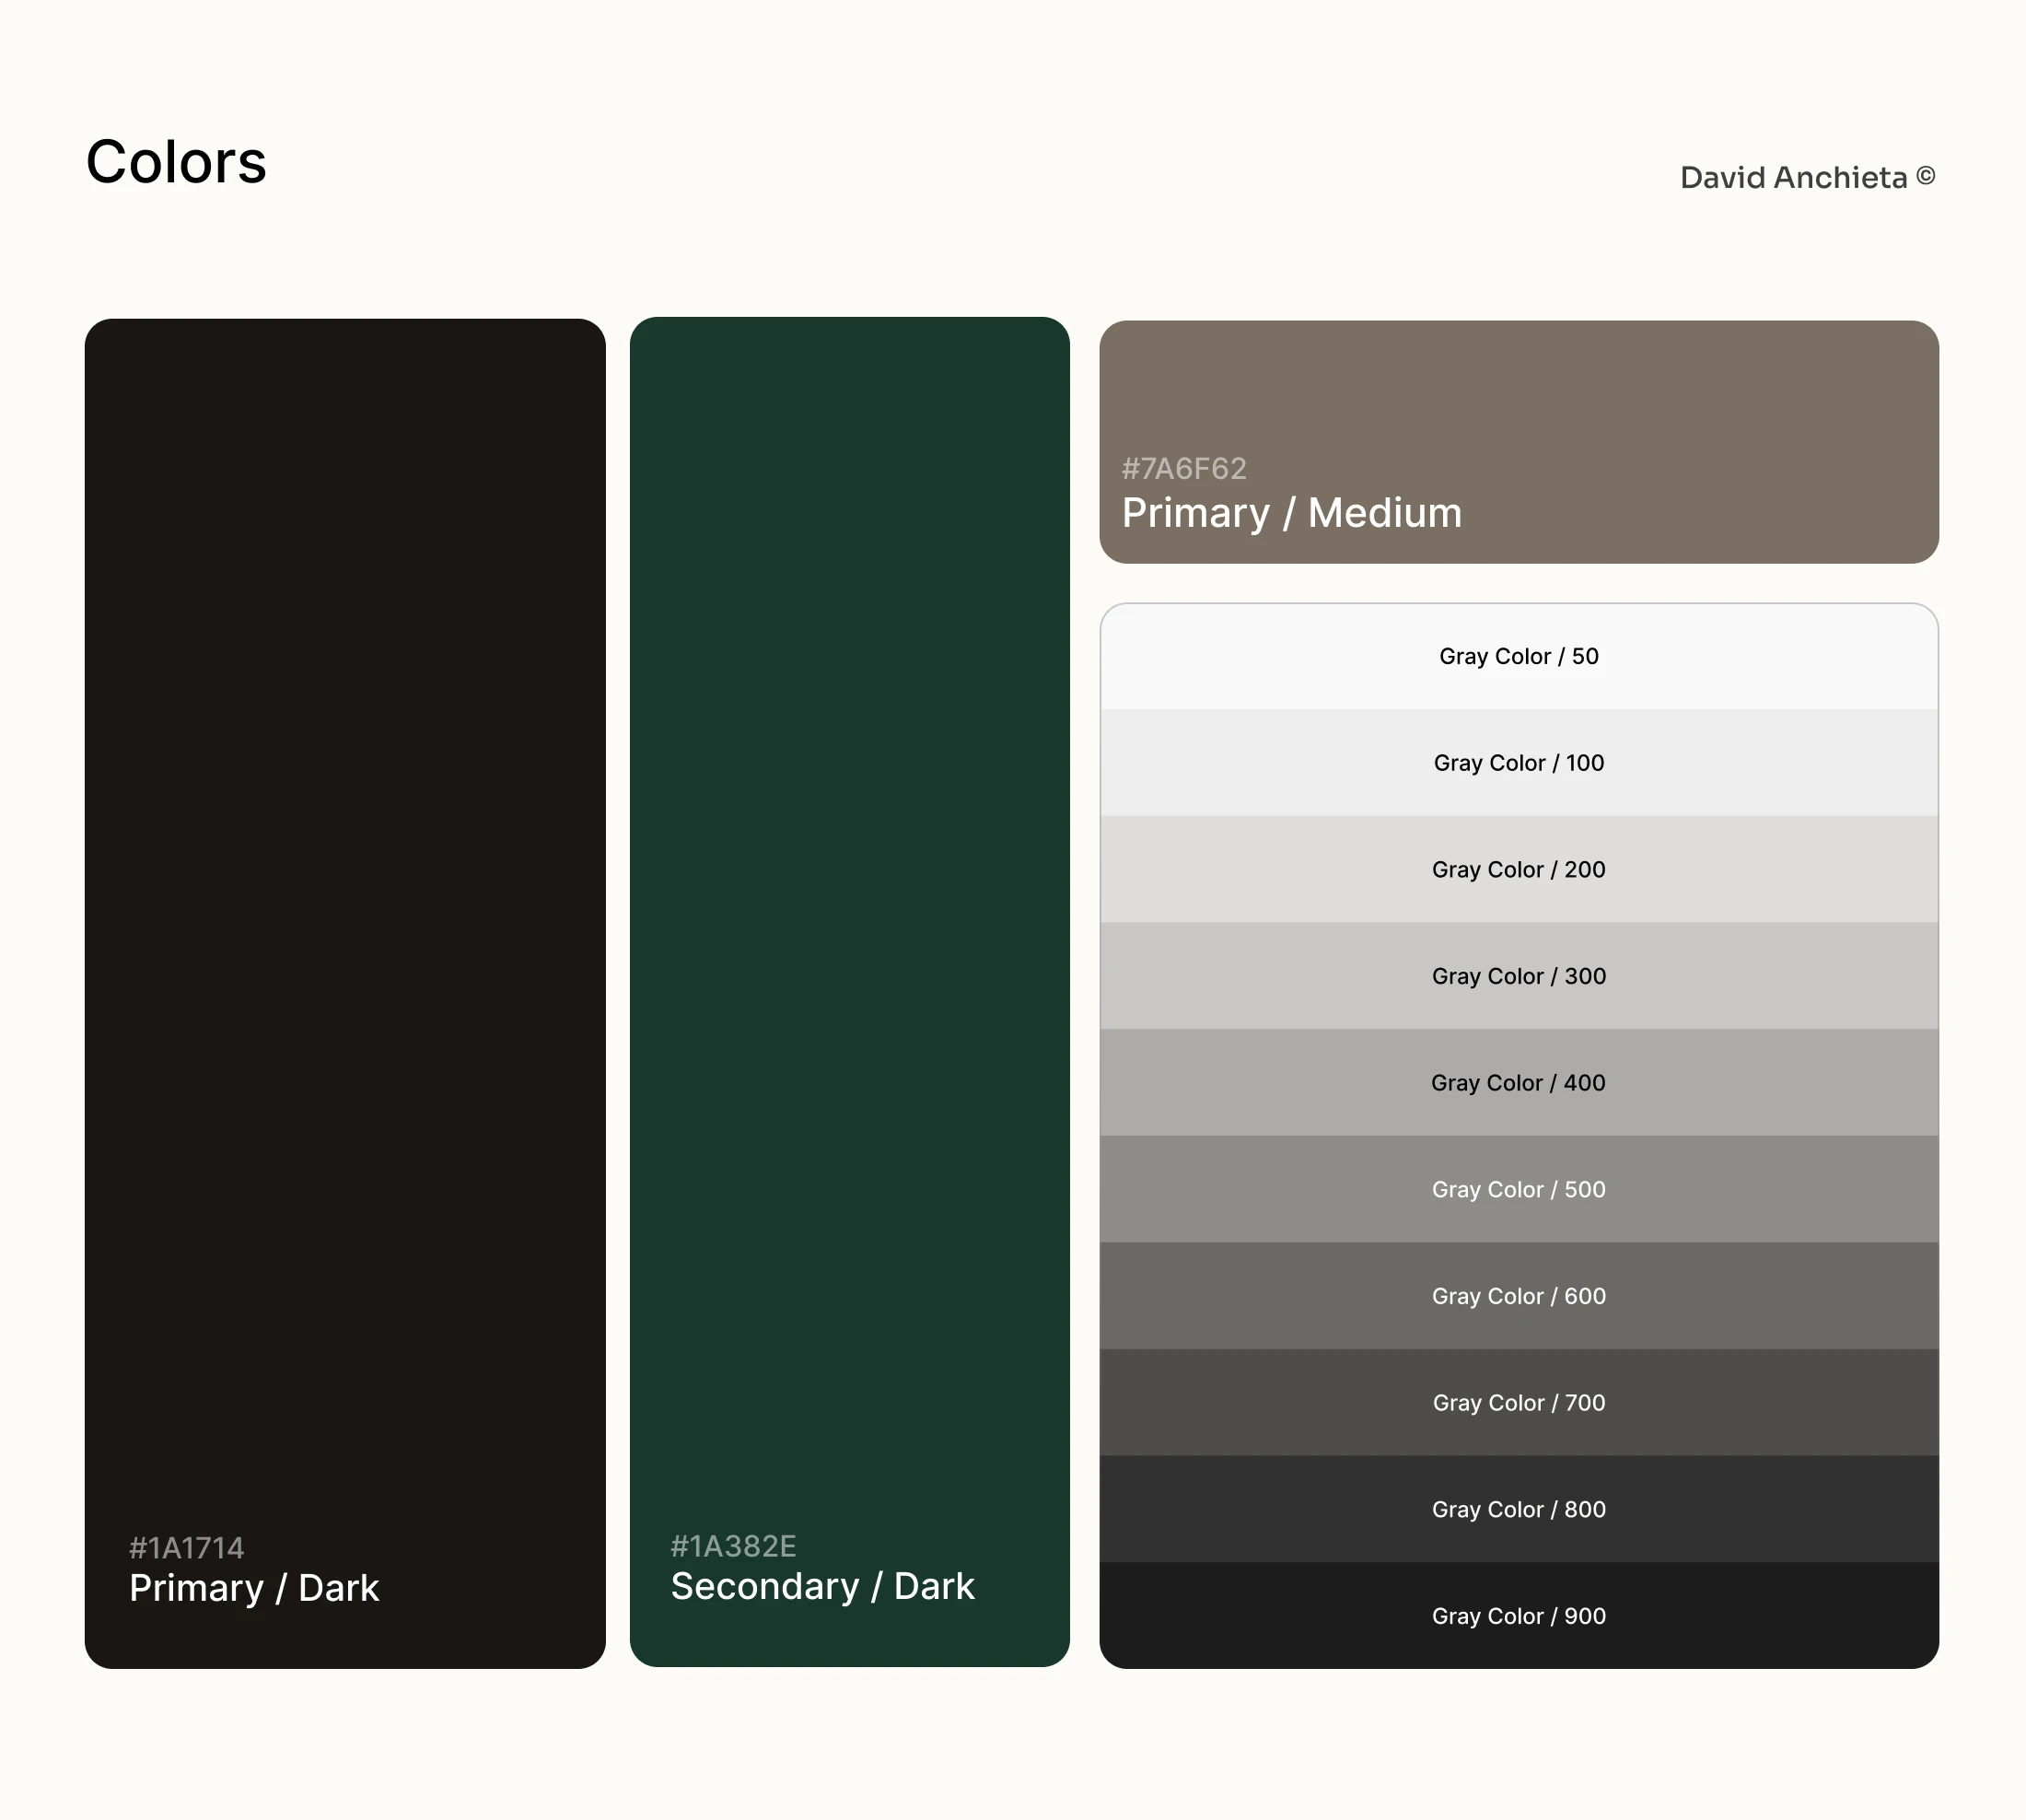The width and height of the screenshot is (2026, 1820).
Task: Click the David Anchieta credit text
Action: (x=1794, y=177)
